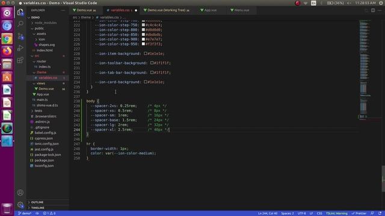Switch to the Menu.vue tab
385x216 pixels.
click(x=242, y=10)
